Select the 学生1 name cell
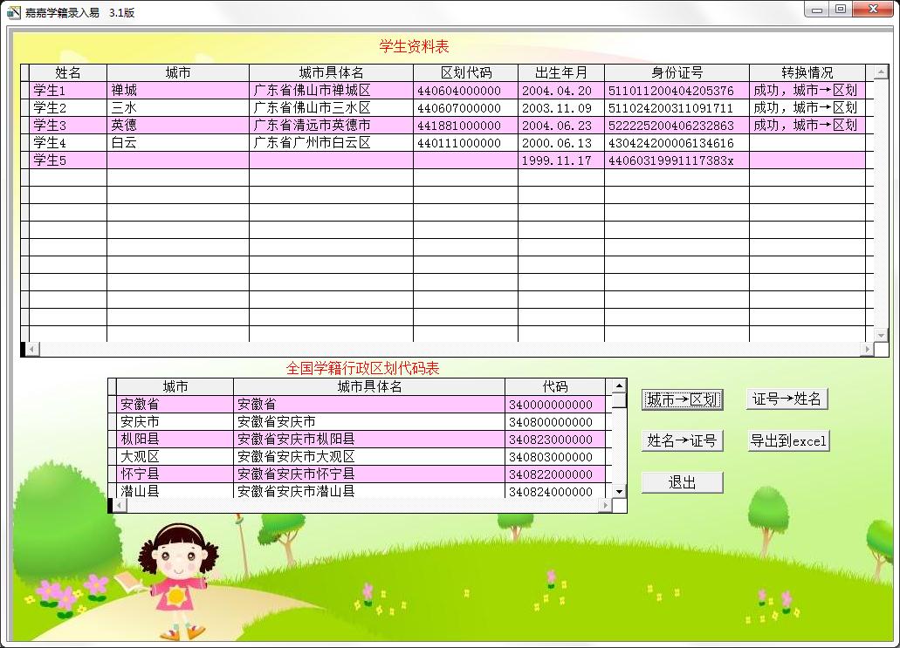This screenshot has height=648, width=900. click(x=68, y=91)
